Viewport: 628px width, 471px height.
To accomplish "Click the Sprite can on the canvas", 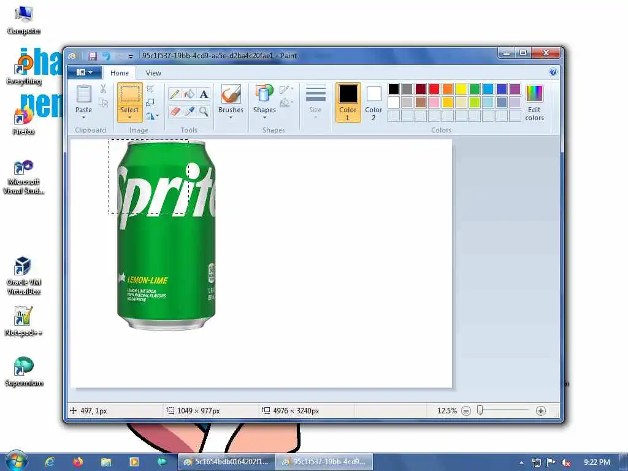I will coord(166,235).
